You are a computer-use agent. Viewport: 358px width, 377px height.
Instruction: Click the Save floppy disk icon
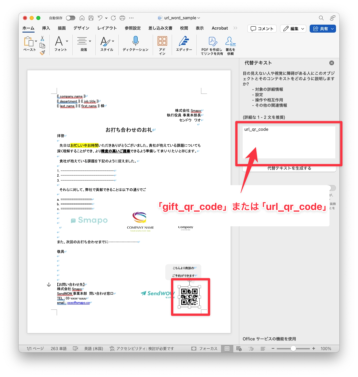[91, 18]
